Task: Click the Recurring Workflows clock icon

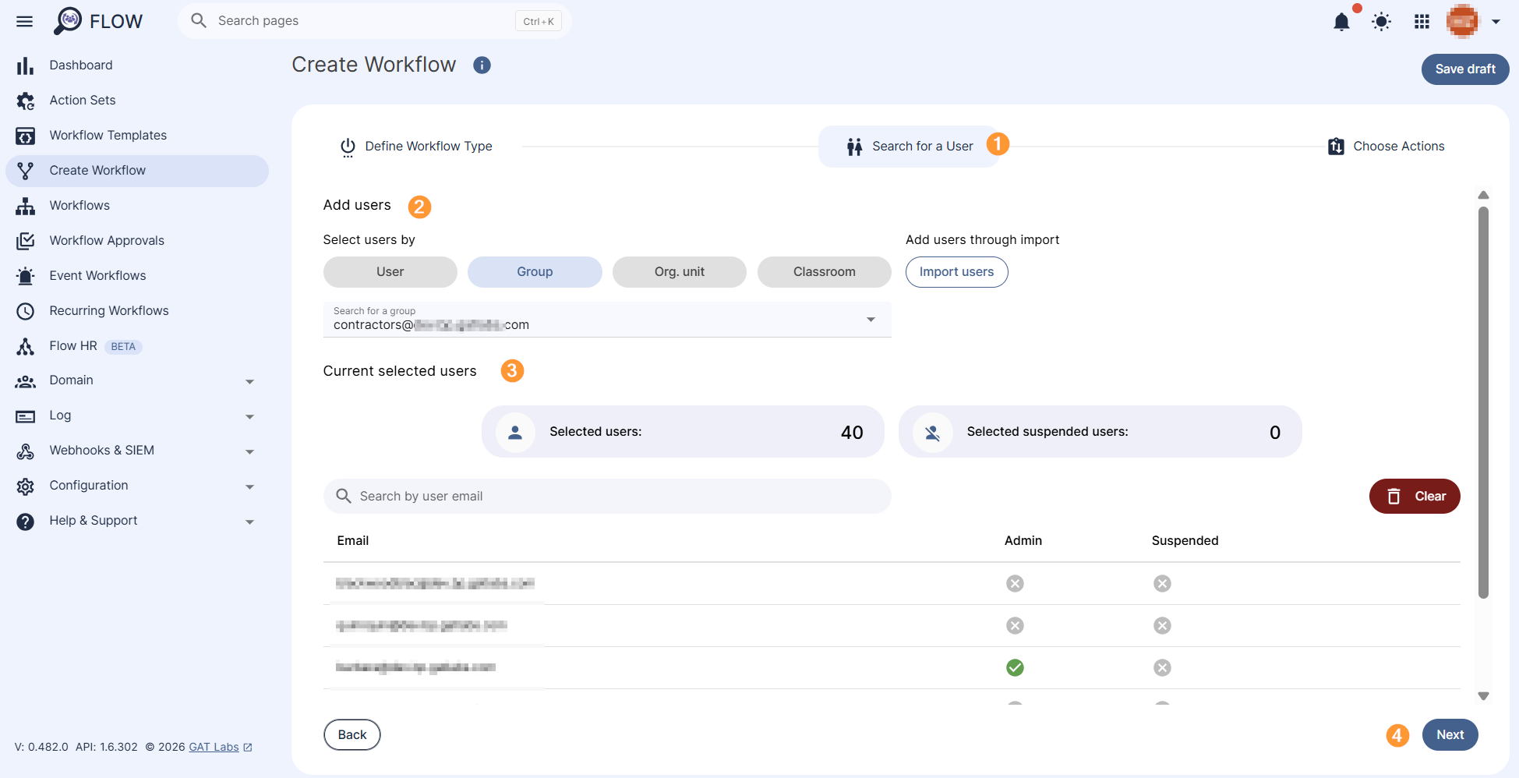Action: tap(25, 311)
